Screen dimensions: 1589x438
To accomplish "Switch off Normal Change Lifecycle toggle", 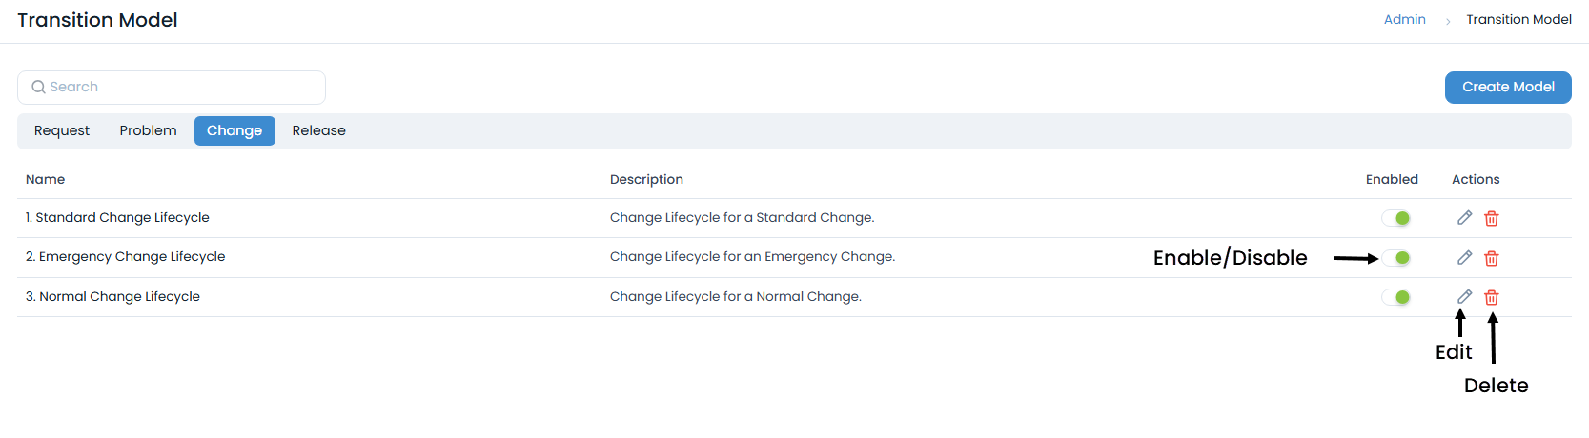I will tap(1396, 297).
